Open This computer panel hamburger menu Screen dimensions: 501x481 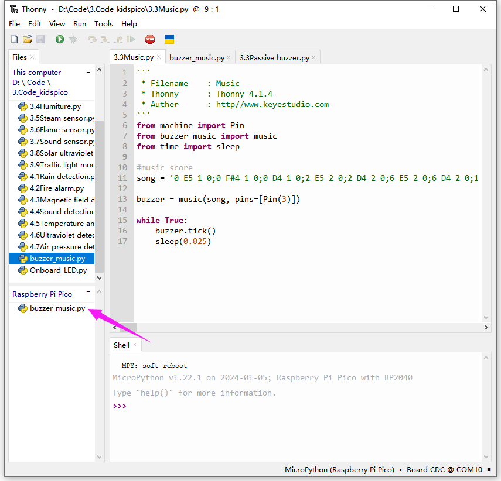tap(88, 71)
